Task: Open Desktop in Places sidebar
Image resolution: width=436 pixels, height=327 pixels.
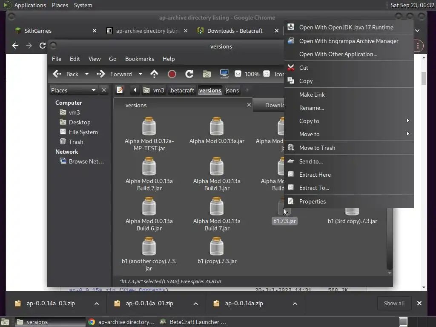Action: click(x=80, y=122)
